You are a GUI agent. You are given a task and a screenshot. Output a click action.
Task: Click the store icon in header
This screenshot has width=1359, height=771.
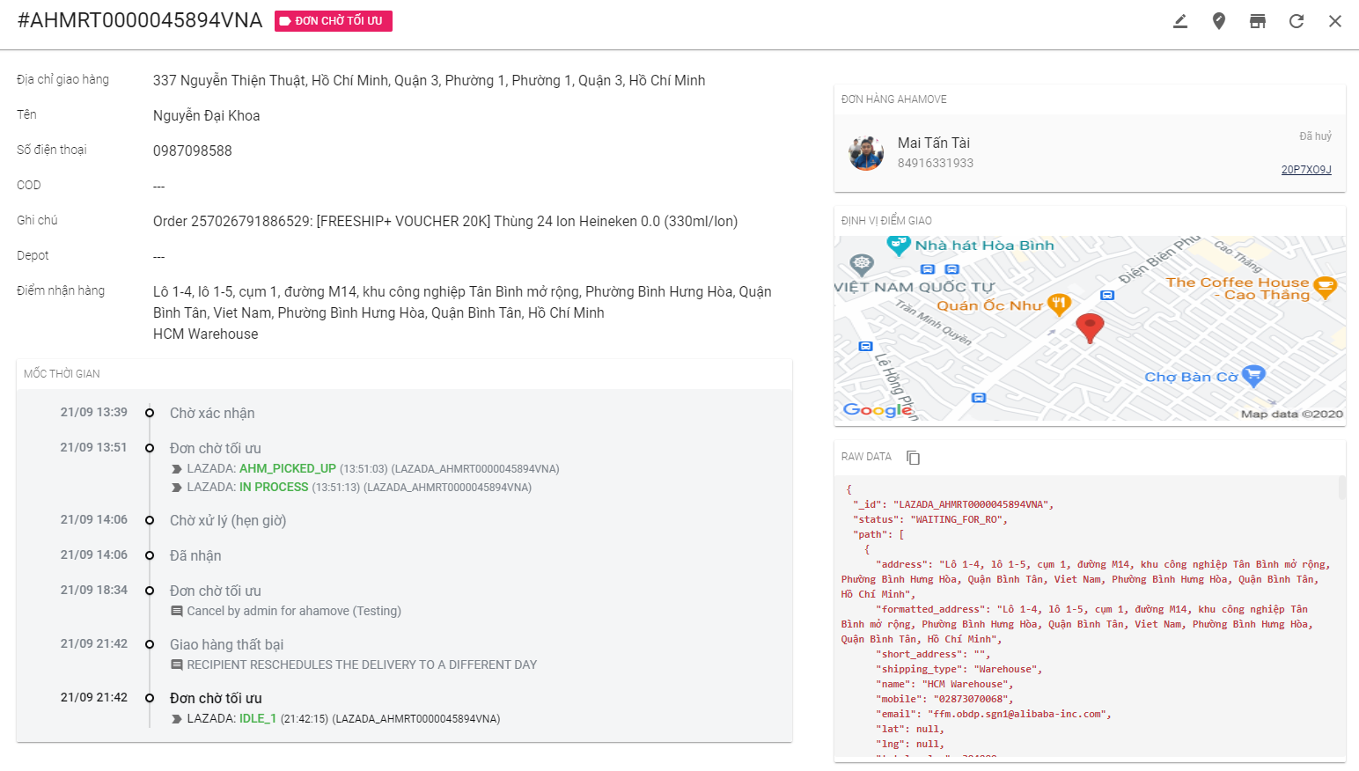(1258, 21)
